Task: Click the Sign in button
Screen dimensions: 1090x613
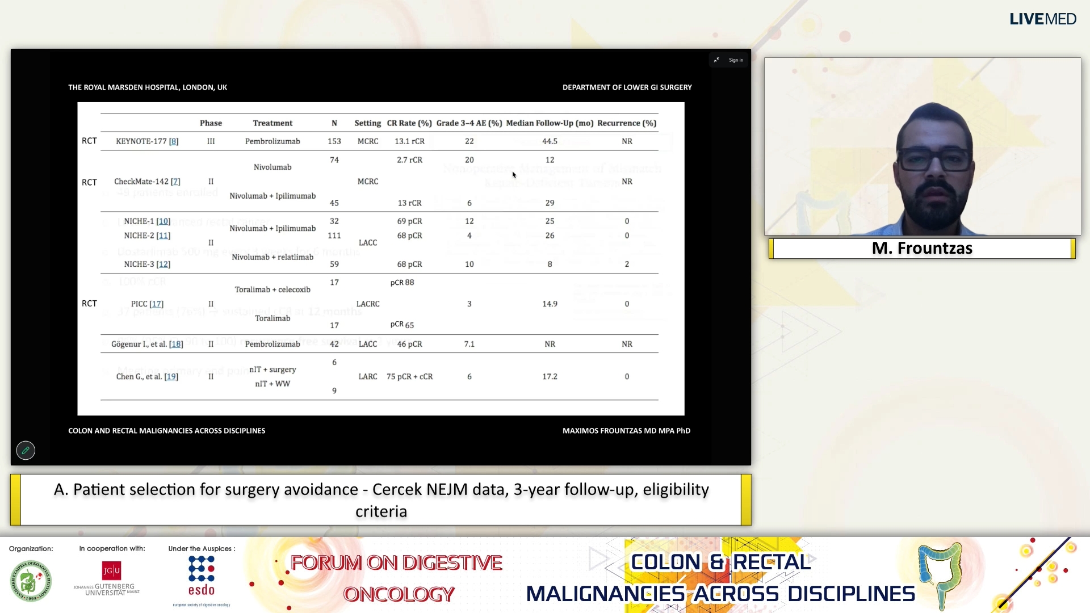Action: tap(736, 60)
